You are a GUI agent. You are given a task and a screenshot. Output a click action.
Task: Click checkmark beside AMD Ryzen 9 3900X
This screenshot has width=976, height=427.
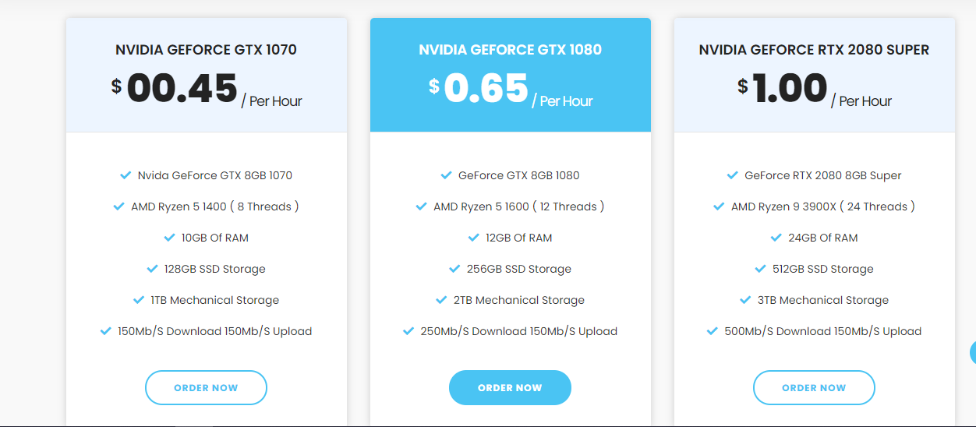[x=719, y=206]
